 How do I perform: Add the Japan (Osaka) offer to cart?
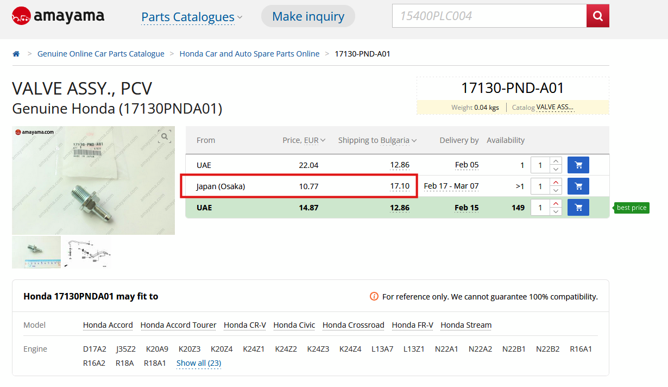tap(578, 186)
